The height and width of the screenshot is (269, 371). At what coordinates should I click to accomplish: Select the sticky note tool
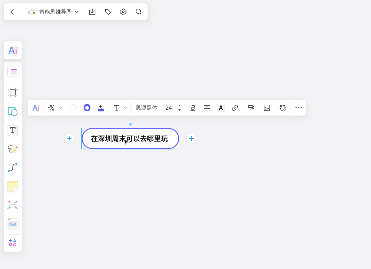pos(13,186)
